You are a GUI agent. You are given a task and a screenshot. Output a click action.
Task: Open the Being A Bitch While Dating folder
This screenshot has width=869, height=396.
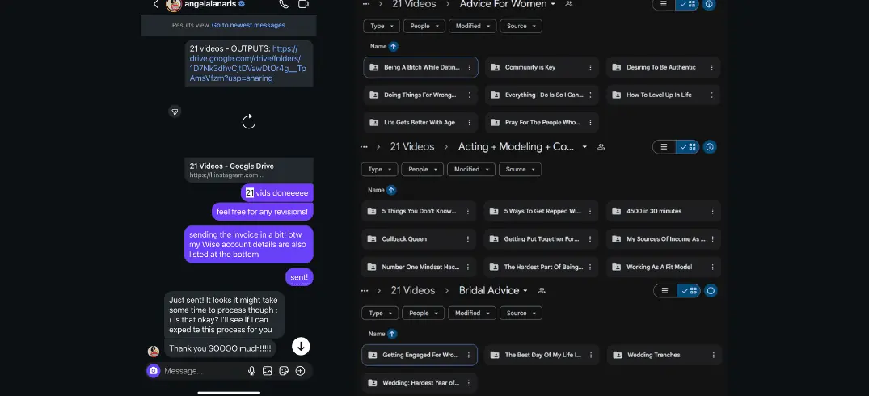(x=420, y=68)
